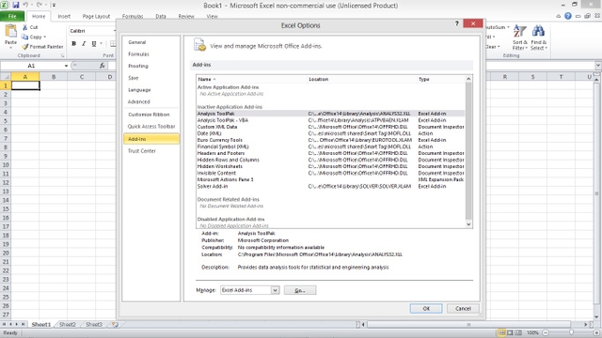Minimize the ribbon caret icon
Image resolution: width=602 pixels, height=338 pixels.
[558, 16]
